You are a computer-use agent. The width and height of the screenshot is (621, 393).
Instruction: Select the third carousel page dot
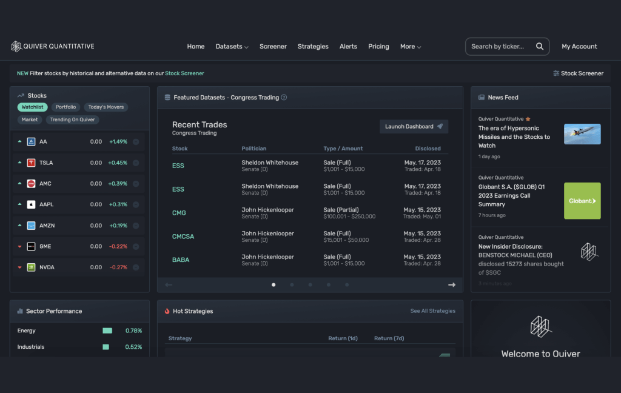pos(310,285)
